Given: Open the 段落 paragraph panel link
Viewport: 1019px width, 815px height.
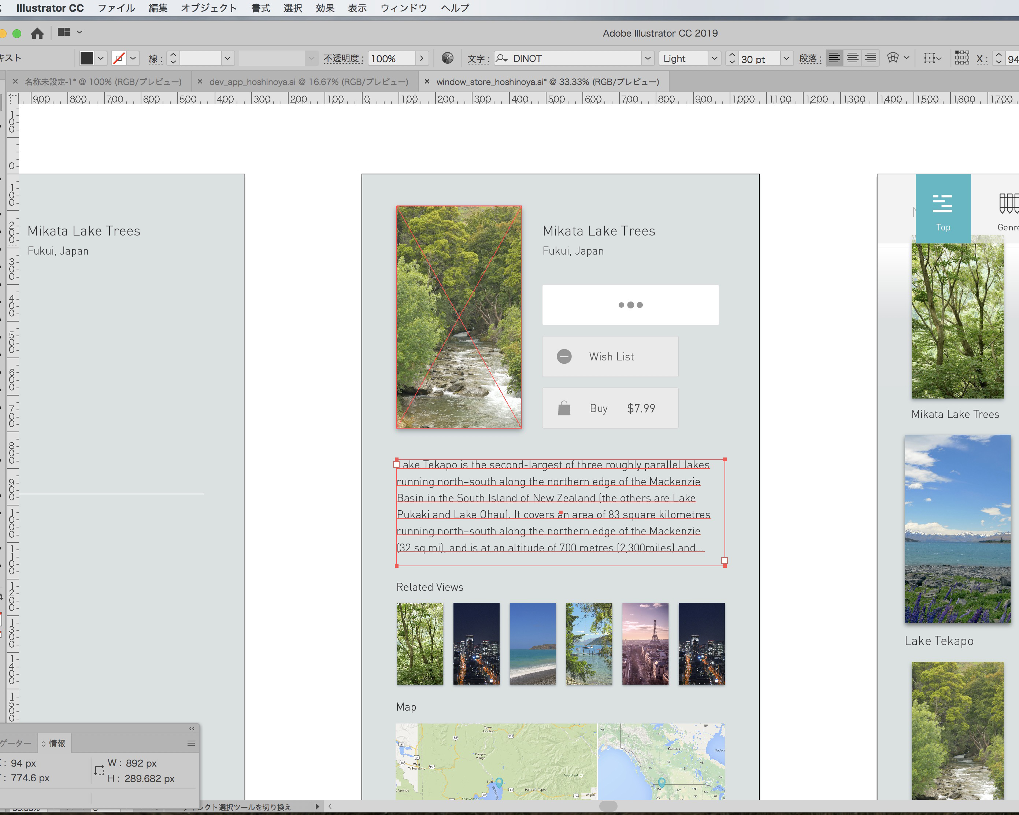Looking at the screenshot, I should tap(810, 59).
